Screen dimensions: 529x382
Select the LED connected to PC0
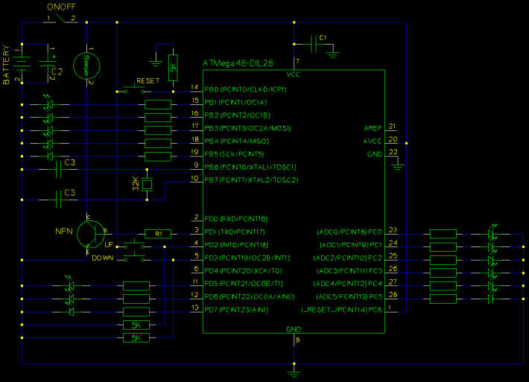pyautogui.click(x=490, y=233)
